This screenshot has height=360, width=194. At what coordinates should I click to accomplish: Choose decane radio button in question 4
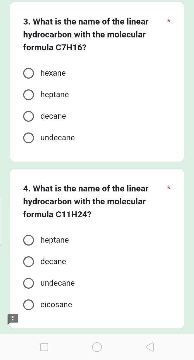(29, 262)
